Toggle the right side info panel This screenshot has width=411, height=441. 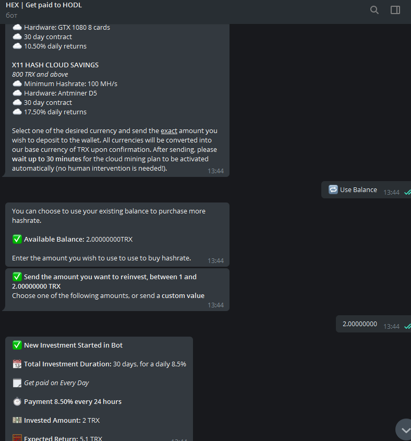point(395,10)
